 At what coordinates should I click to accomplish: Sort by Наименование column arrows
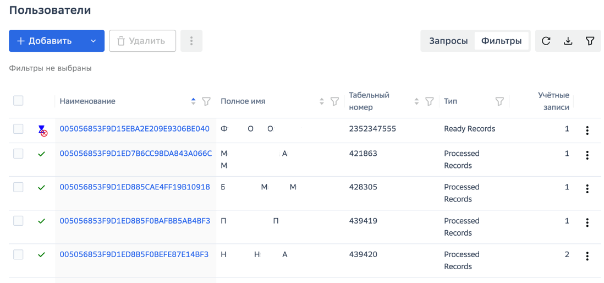coord(194,101)
